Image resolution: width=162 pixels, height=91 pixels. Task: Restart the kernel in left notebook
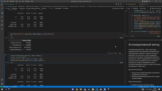pos(44,8)
